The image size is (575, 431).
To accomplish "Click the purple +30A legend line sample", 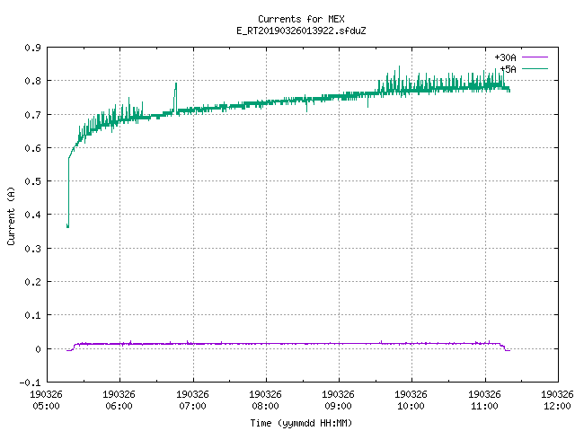I will pyautogui.click(x=535, y=57).
